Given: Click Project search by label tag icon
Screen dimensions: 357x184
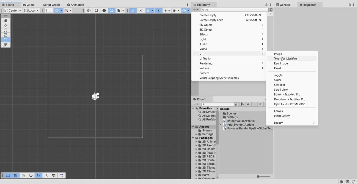Looking at the screenshot, I should pos(248,104).
